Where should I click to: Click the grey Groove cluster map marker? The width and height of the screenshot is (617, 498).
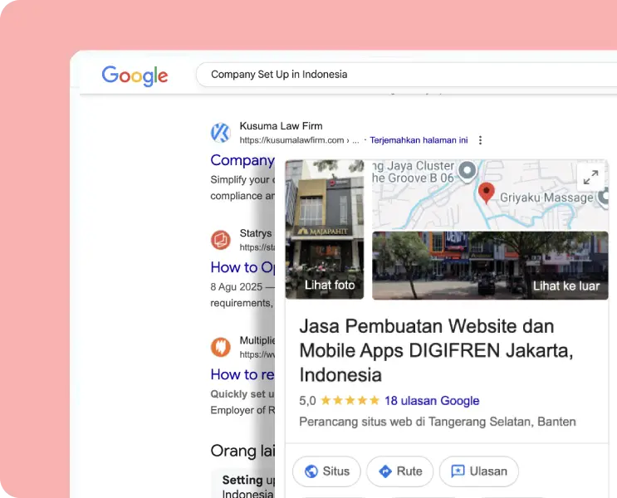[468, 170]
